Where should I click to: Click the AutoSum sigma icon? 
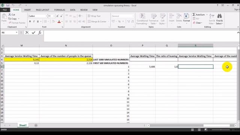[x=194, y=15]
